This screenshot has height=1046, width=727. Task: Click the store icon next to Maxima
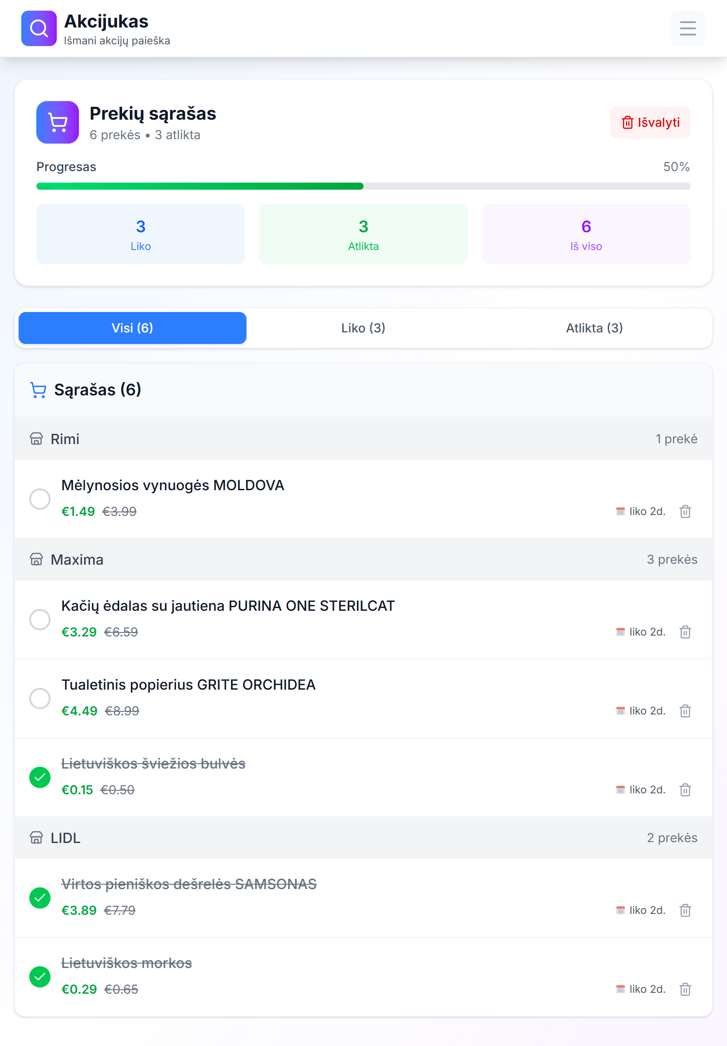tap(37, 560)
